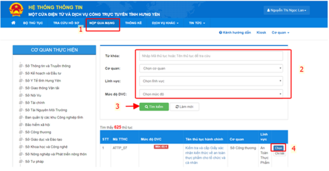Open the Cơ quan dropdown in the search form
Image resolution: width=329 pixels, height=171 pixels.
pos(211,68)
